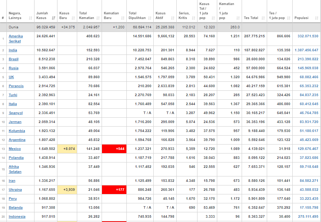The height and width of the screenshot is (222, 321).
Task: Open the Rusia country link
Action: 14,68
